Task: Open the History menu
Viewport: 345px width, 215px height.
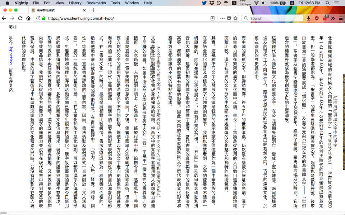Action: pyautogui.click(x=75, y=3)
